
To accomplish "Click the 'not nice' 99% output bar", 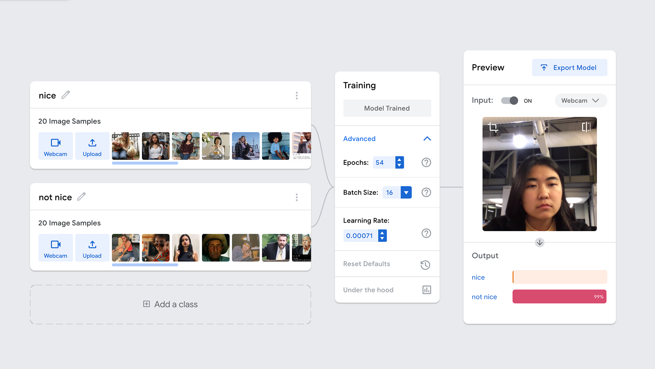I will [560, 296].
